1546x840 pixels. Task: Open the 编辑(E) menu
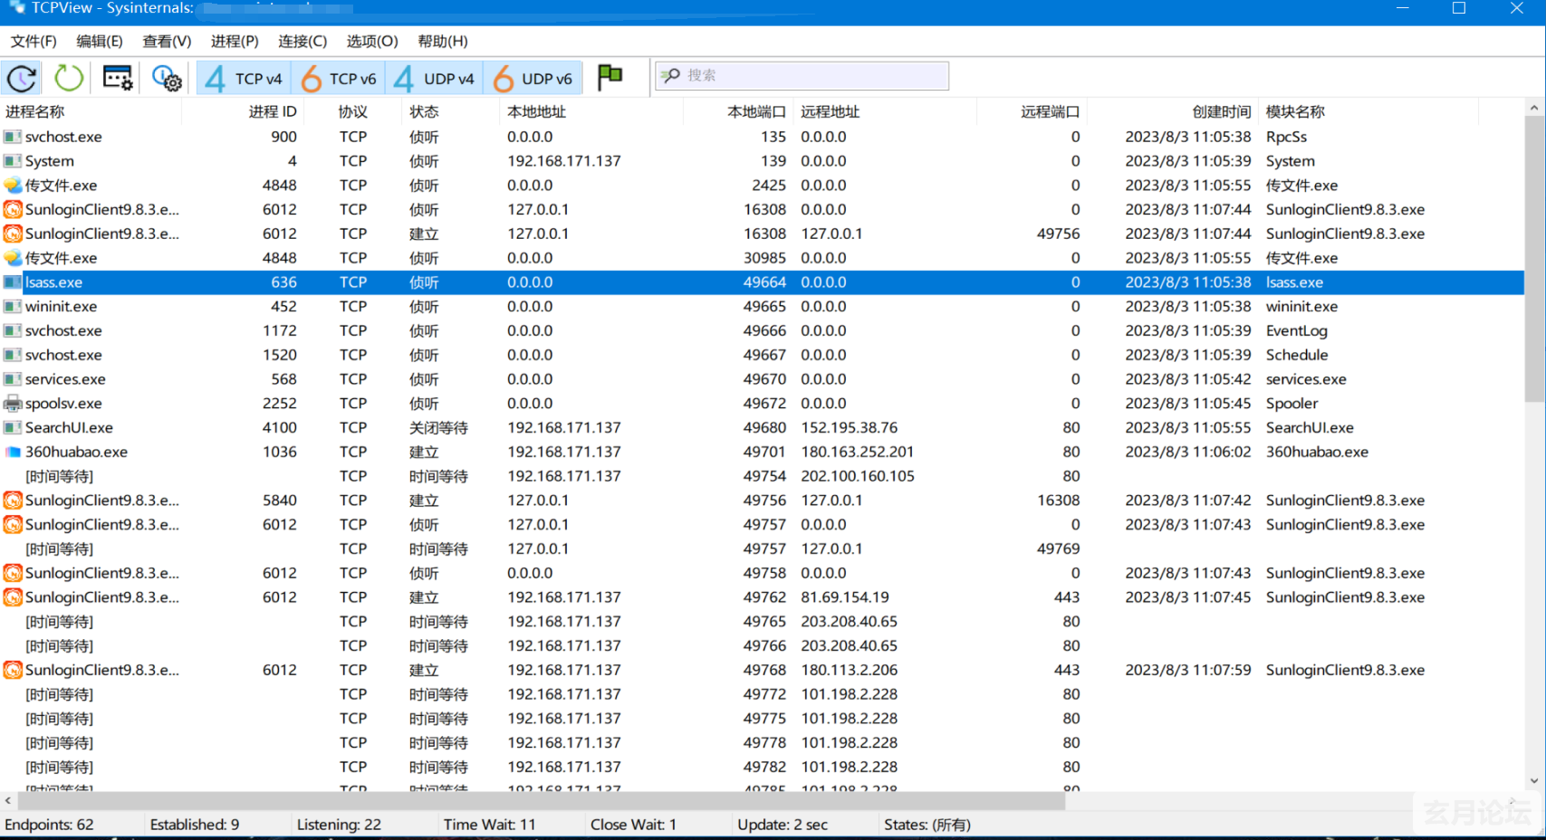click(x=100, y=41)
